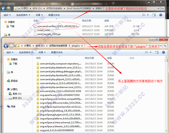
Task: Open the com.zend.php.zendserver.core folder
Action: click(59, 87)
